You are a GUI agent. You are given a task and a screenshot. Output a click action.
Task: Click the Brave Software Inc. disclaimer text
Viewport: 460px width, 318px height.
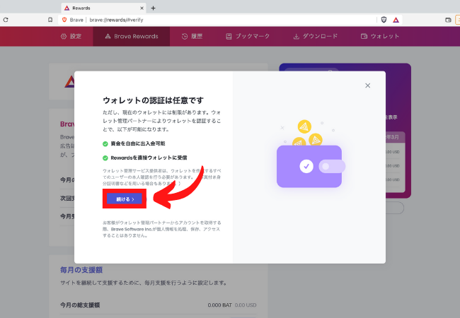point(161,229)
